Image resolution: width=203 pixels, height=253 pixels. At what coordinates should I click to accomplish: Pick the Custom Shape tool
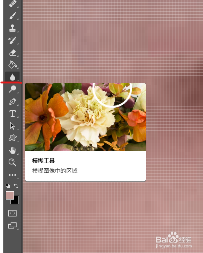(12, 138)
